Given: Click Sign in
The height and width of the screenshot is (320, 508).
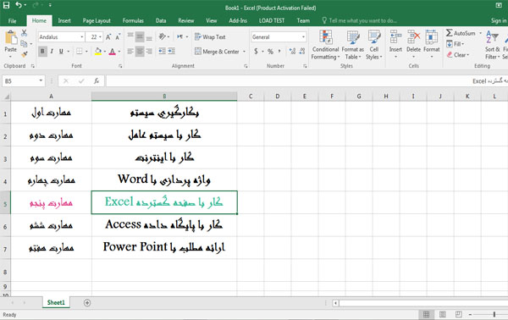Looking at the screenshot, I should point(499,20).
